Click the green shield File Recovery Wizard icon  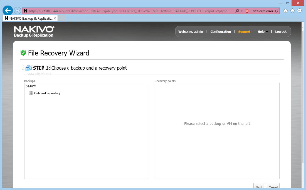[x=23, y=53]
